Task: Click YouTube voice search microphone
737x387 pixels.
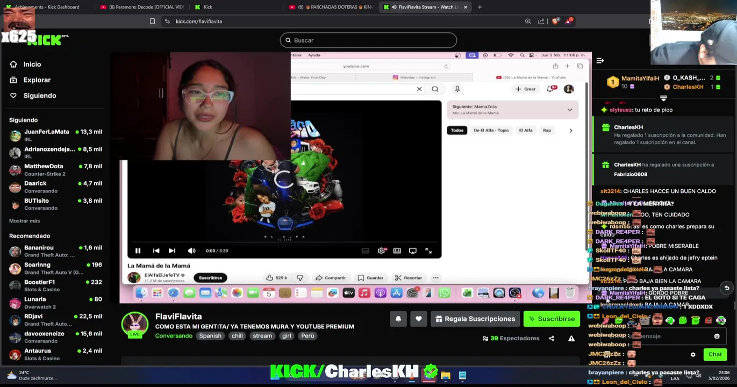Action: (x=457, y=89)
